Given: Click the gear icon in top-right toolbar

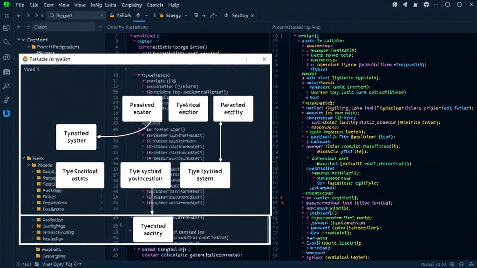Looking at the screenshot, I should tap(395, 5).
